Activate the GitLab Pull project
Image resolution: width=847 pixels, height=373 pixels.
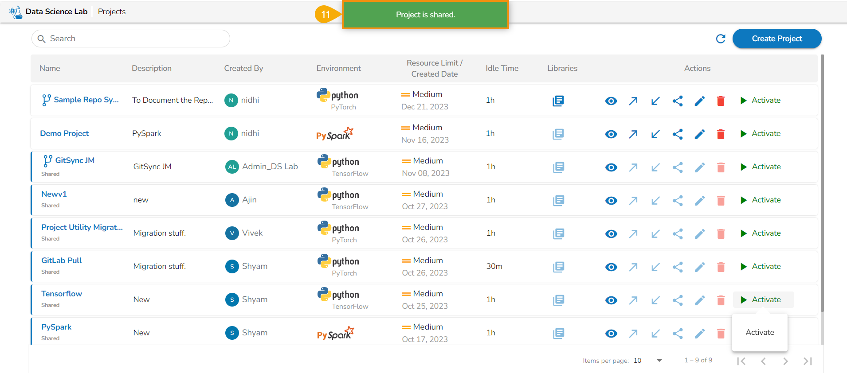[x=761, y=266]
